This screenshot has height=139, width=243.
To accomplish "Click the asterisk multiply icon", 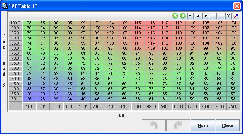I will [x=228, y=16].
